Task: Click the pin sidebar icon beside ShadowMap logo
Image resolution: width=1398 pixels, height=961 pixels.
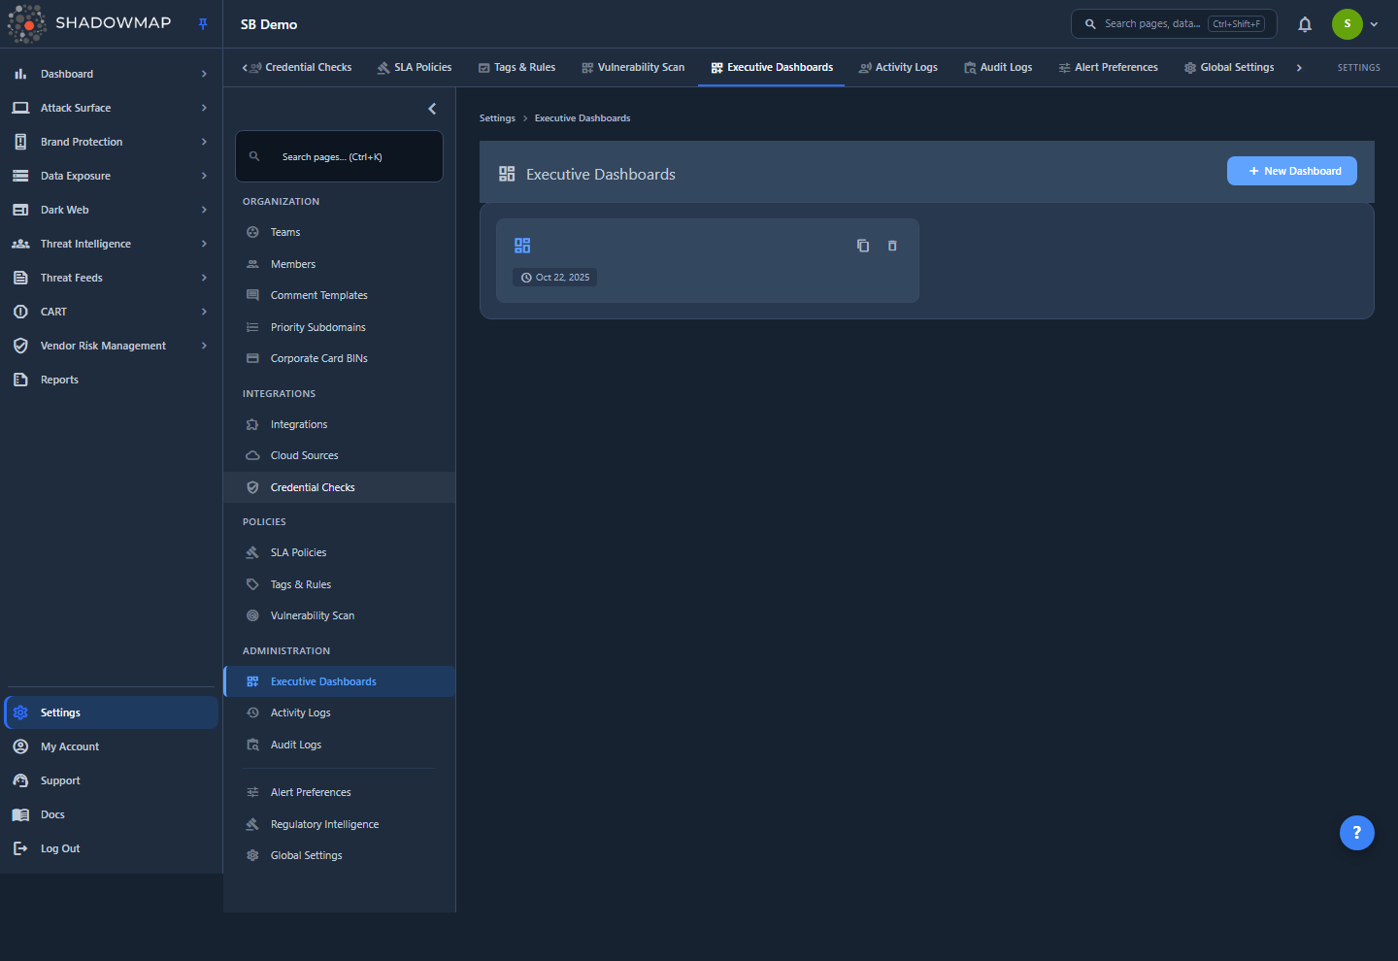Action: click(203, 24)
